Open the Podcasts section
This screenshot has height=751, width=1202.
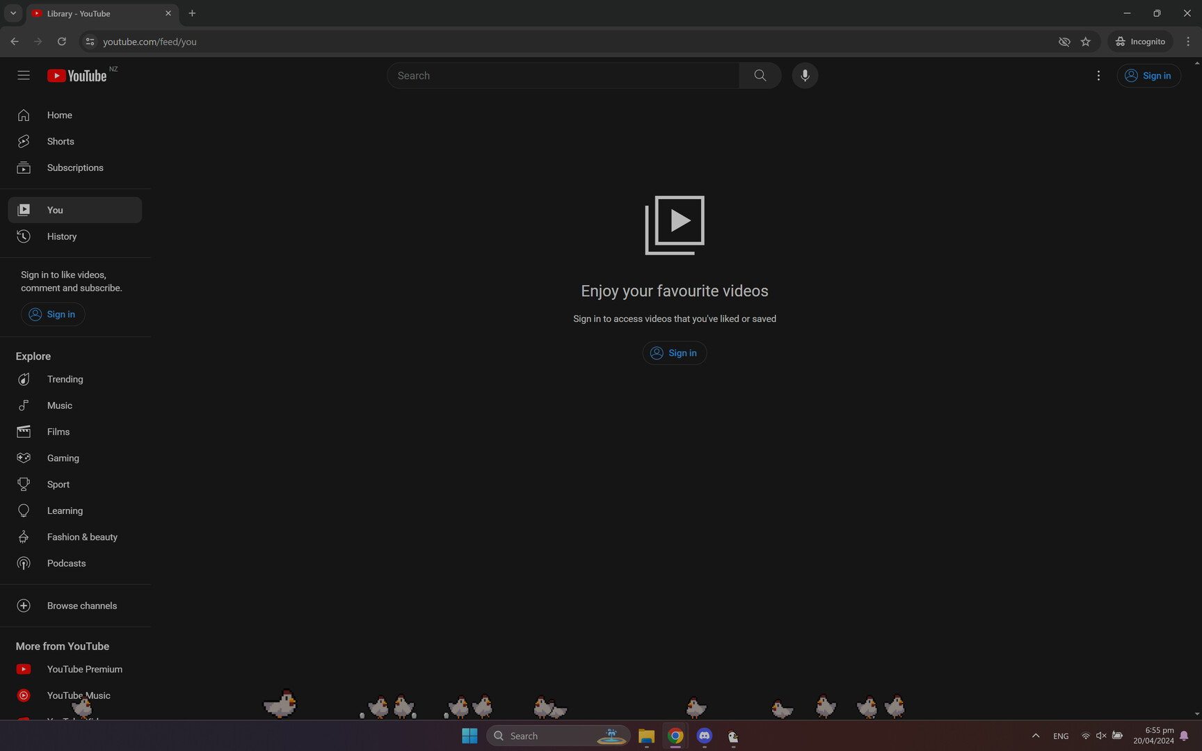[x=66, y=563]
